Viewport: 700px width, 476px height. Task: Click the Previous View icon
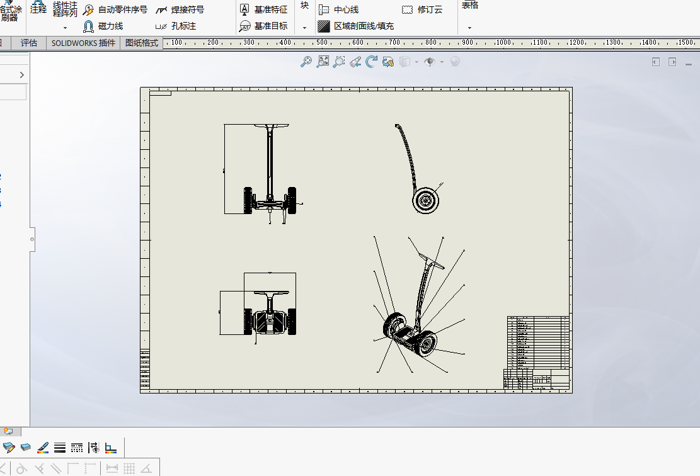point(355,62)
